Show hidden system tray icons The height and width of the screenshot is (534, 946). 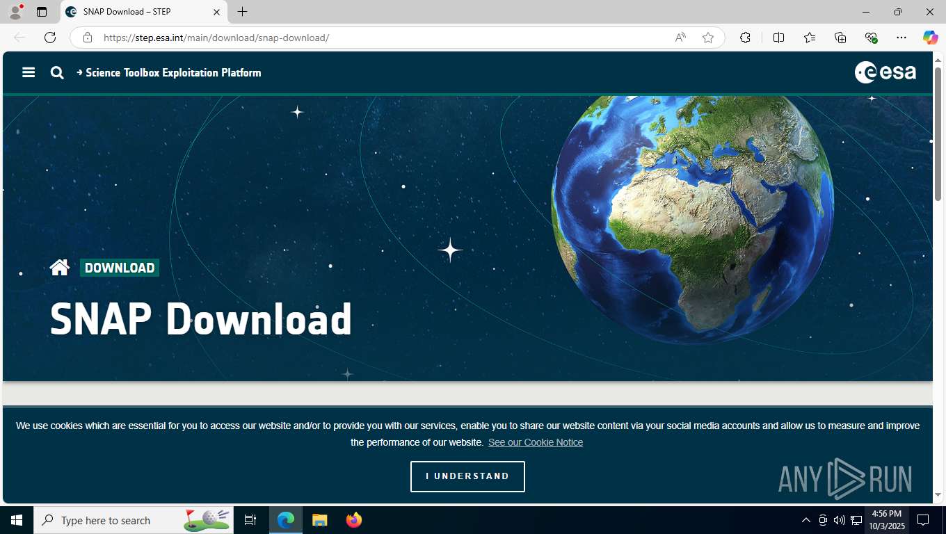(x=805, y=520)
